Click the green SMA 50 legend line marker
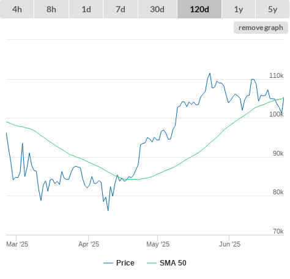 click(x=152, y=263)
